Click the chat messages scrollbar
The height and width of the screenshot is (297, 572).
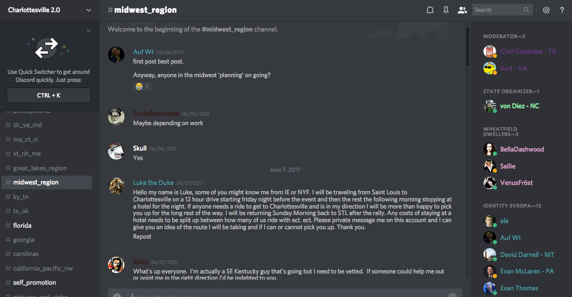coord(467,47)
